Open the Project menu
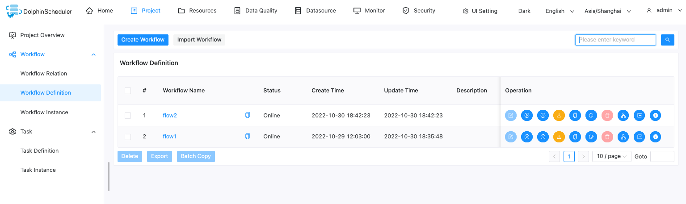The image size is (686, 204). [x=145, y=11]
